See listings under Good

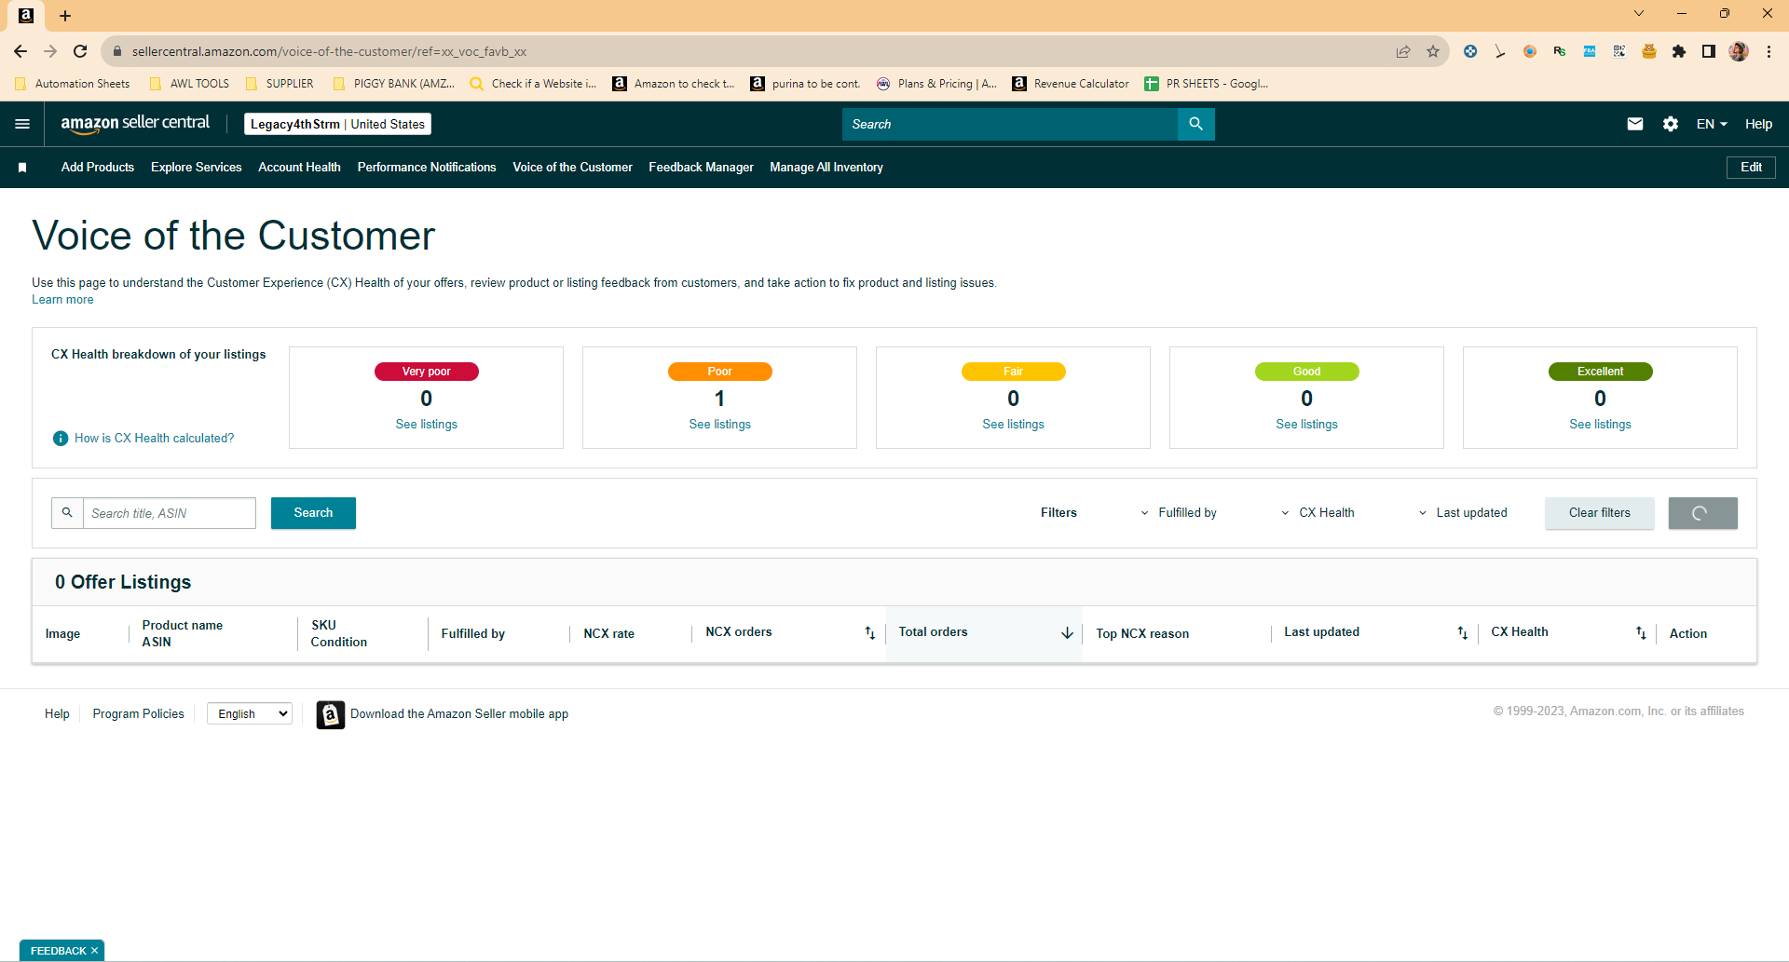pyautogui.click(x=1307, y=425)
